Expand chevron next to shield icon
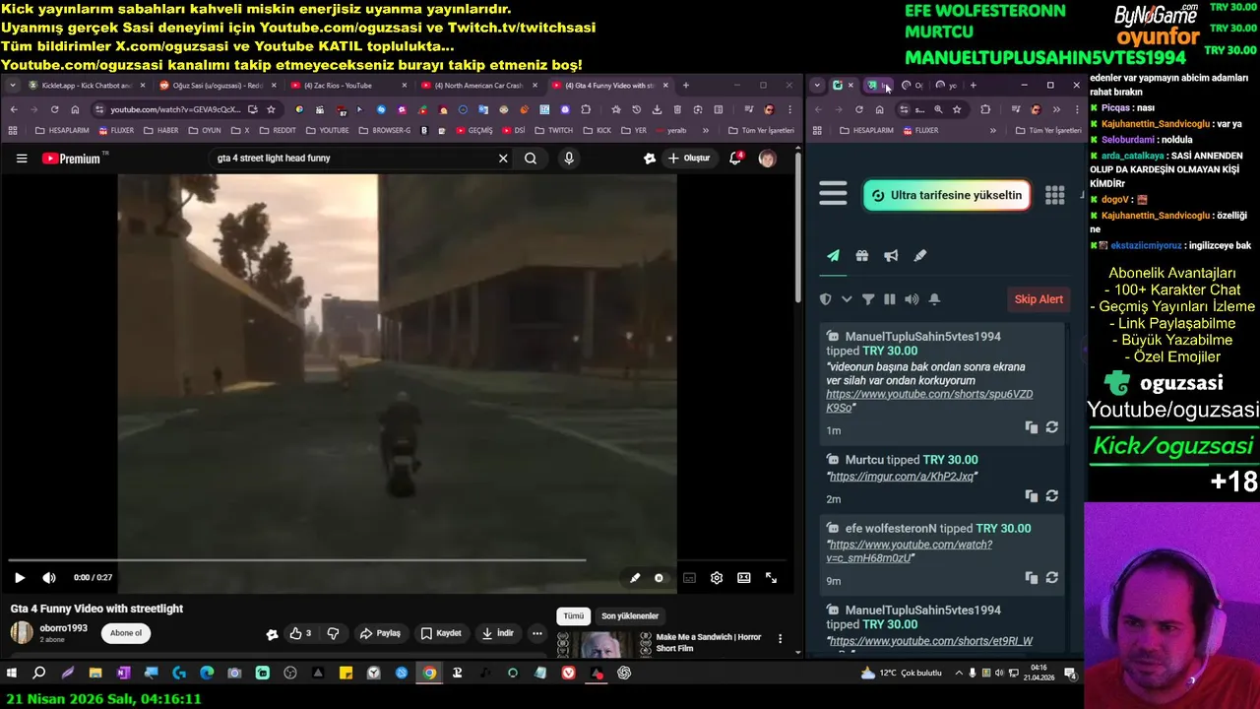 [847, 299]
